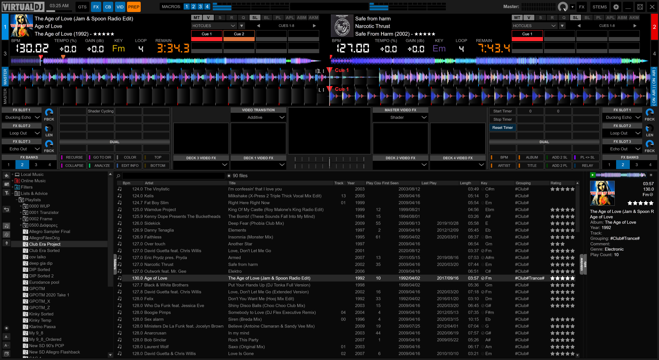This screenshot has width=659, height=360.
Task: Click right deck FX slot 2 LEN knob
Action: [x=650, y=129]
